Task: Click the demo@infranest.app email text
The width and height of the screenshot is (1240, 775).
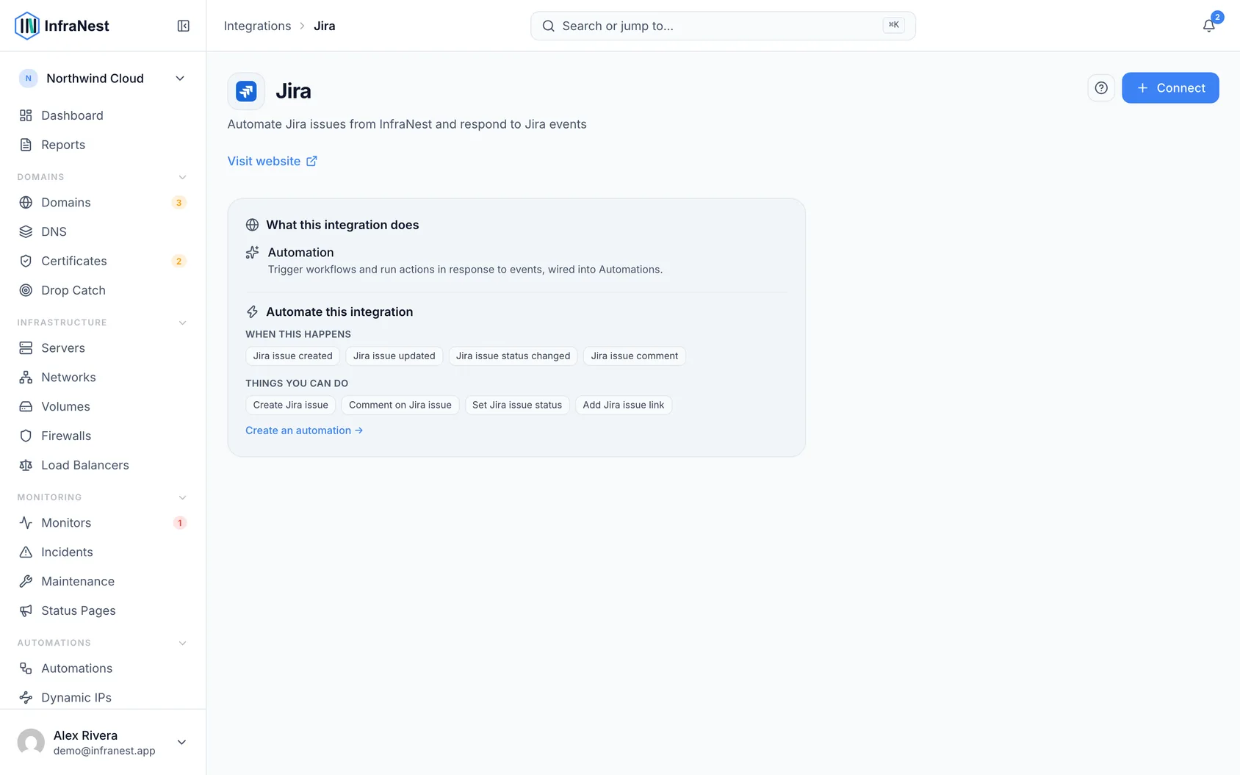Action: [x=104, y=751]
